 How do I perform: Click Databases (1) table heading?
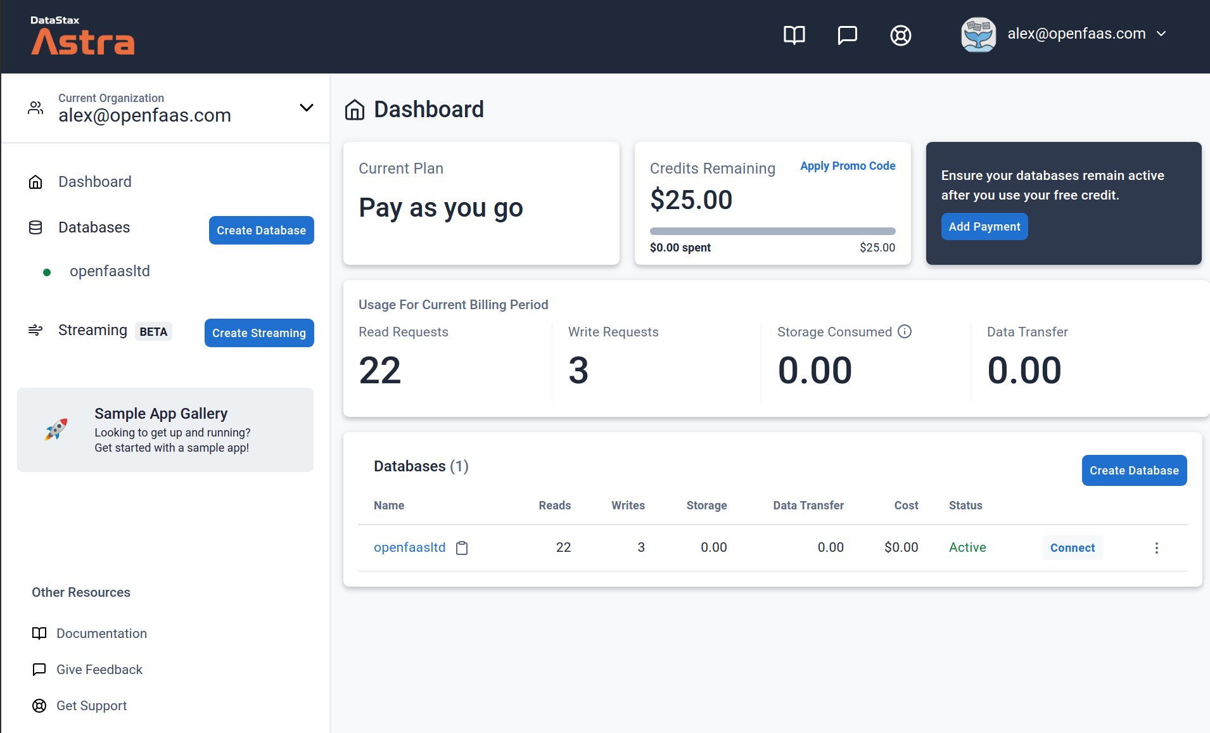421,466
